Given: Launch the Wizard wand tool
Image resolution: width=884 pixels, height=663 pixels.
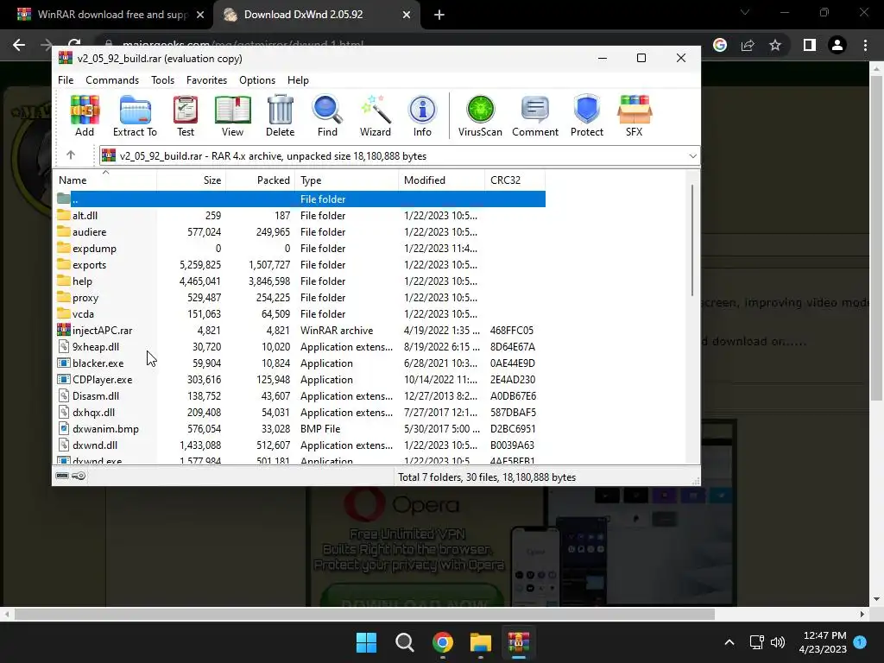Looking at the screenshot, I should click(376, 116).
